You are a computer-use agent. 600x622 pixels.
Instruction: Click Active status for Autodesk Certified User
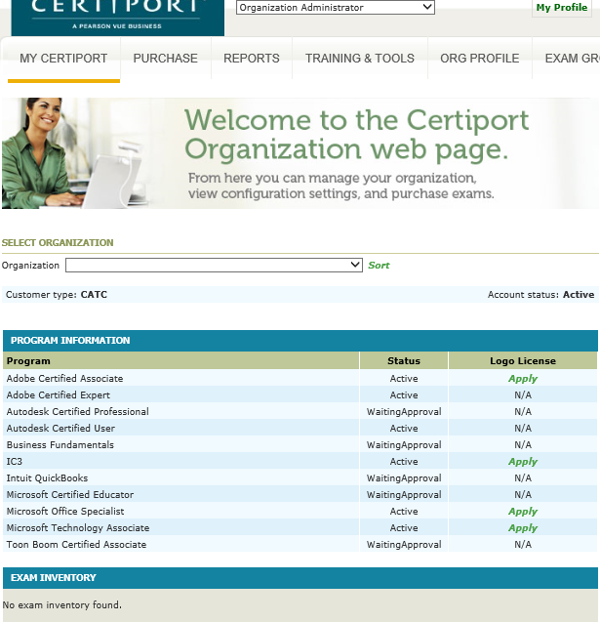pos(404,429)
